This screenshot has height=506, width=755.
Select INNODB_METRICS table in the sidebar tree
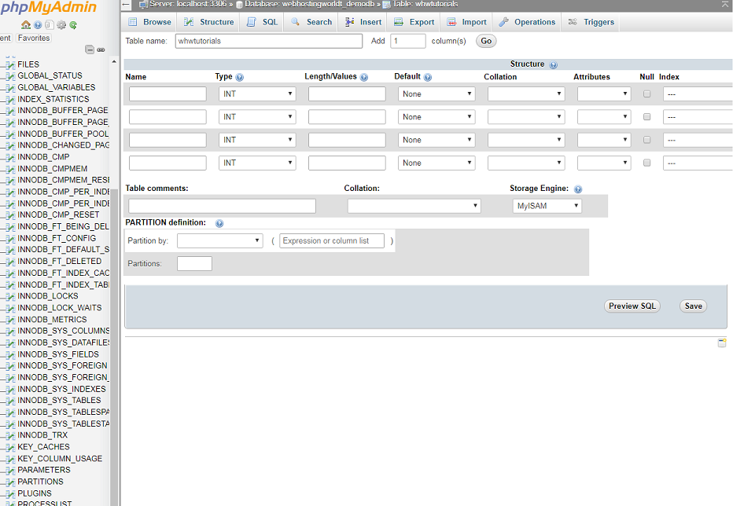(52, 320)
